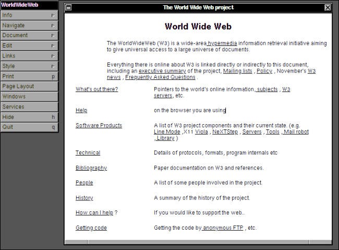The height and width of the screenshot is (250, 339).
Task: Open the Mailing lists link
Action: point(238,71)
